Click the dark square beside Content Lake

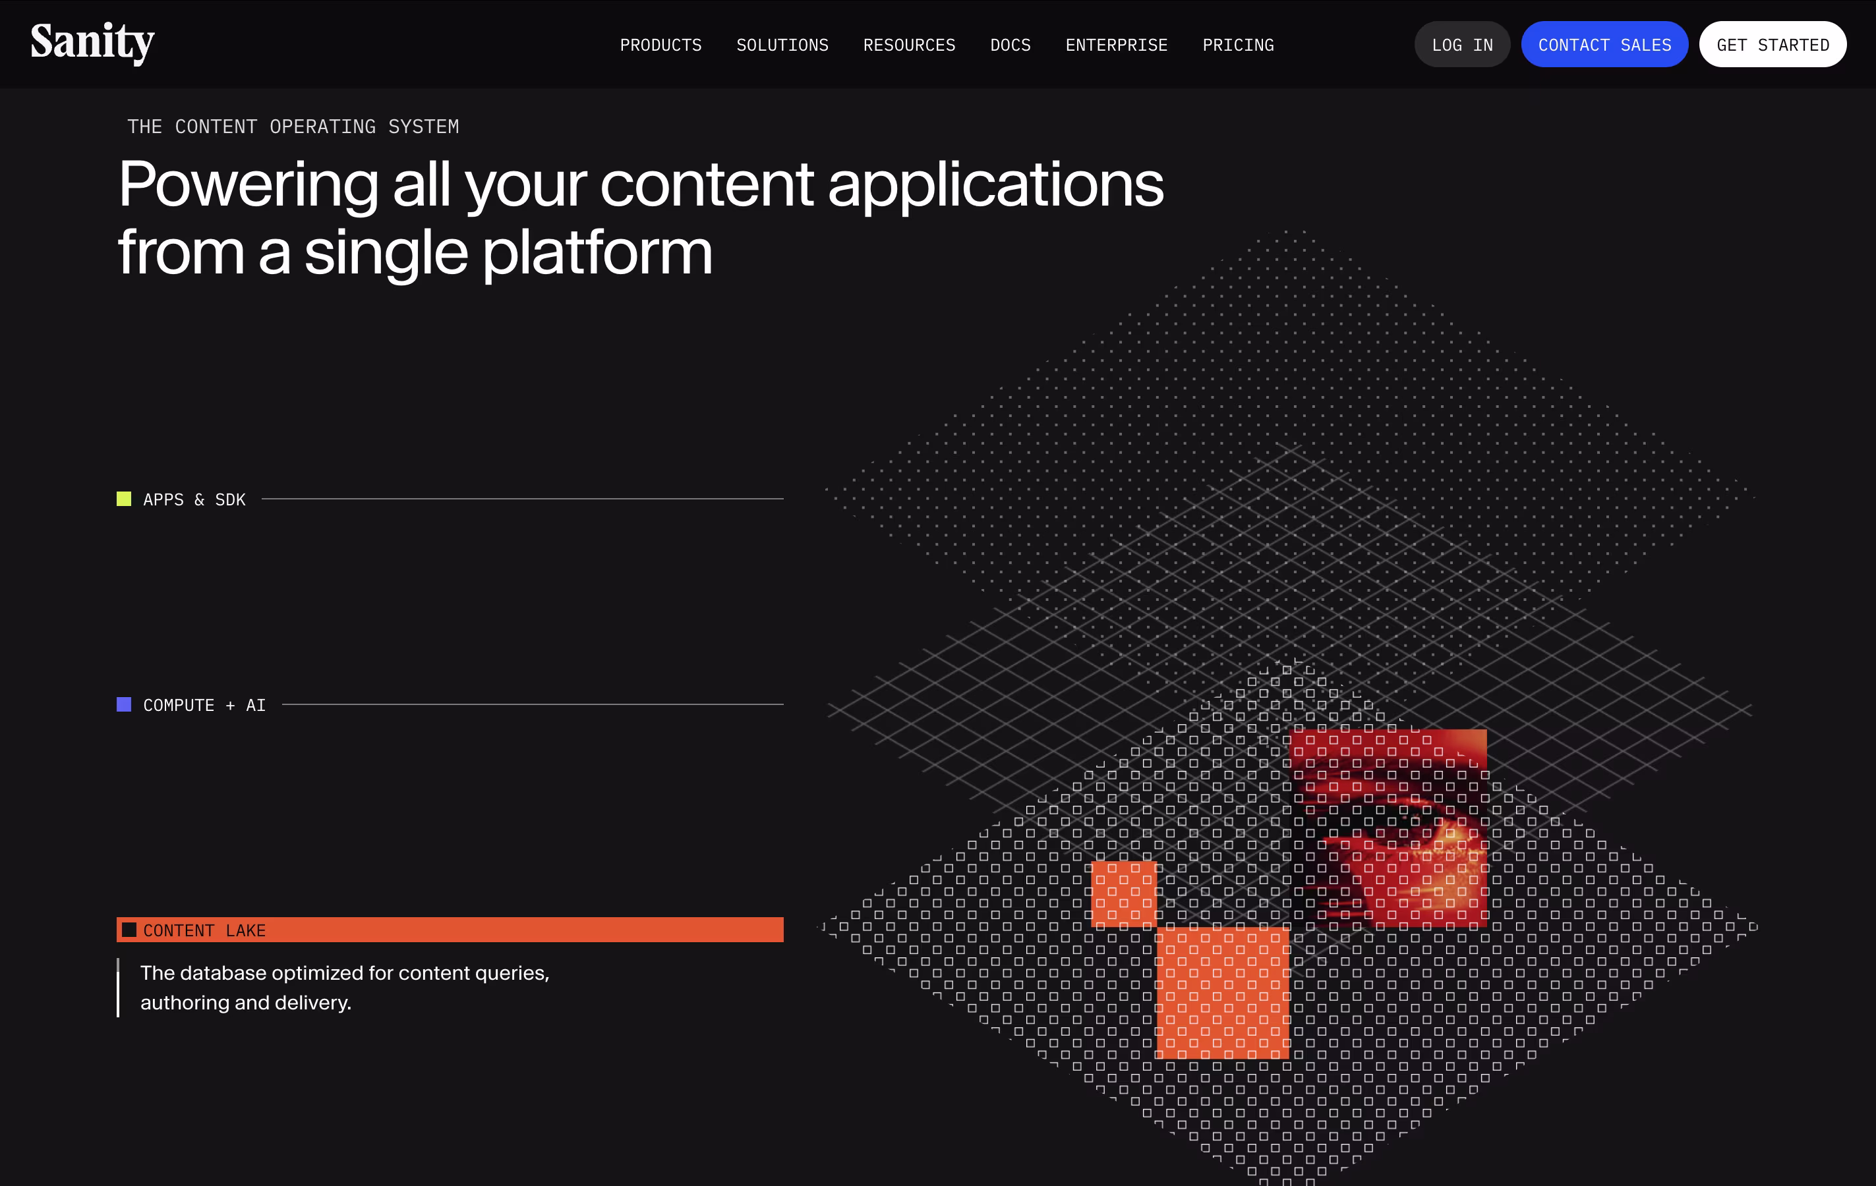(129, 930)
